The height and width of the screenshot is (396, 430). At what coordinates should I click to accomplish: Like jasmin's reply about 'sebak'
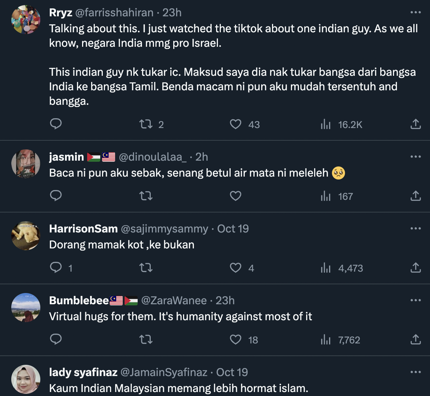(x=236, y=196)
